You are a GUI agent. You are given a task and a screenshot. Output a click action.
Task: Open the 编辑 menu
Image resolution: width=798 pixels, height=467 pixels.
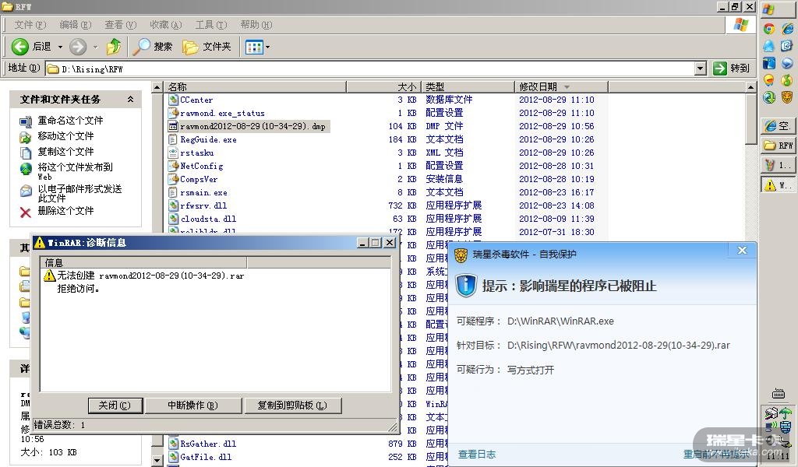(76, 24)
